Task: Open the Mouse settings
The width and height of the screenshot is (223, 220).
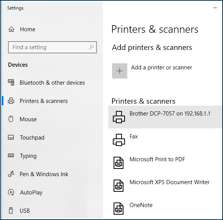Action: (x=28, y=119)
